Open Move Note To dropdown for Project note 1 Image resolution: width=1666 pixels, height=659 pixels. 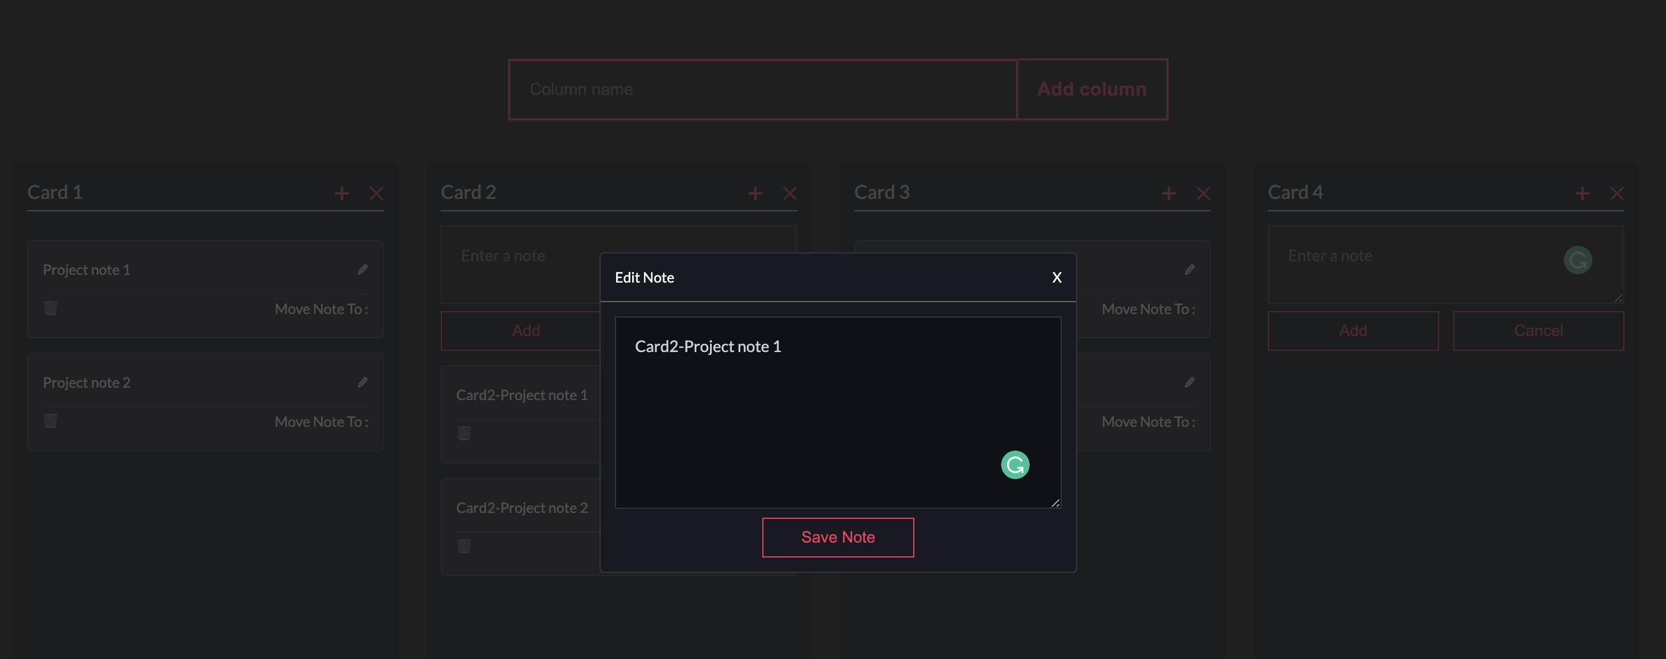click(x=321, y=309)
